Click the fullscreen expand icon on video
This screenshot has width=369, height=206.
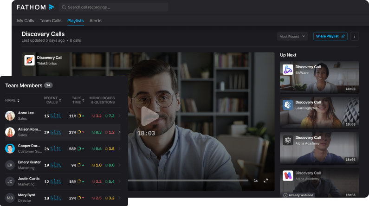click(265, 180)
